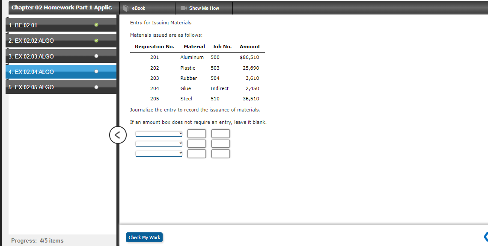488x246 pixels.
Task: Click the status dot on EX.02.04.ALGO
Action: pyautogui.click(x=96, y=70)
